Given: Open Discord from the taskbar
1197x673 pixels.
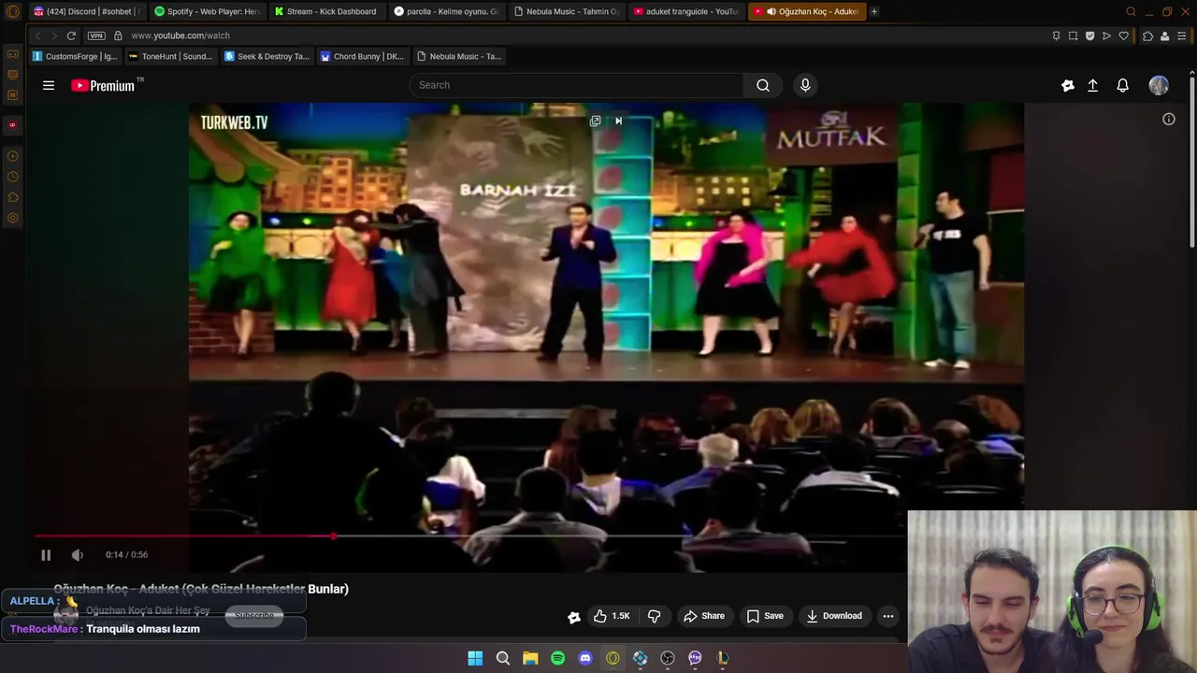Looking at the screenshot, I should coord(585,658).
